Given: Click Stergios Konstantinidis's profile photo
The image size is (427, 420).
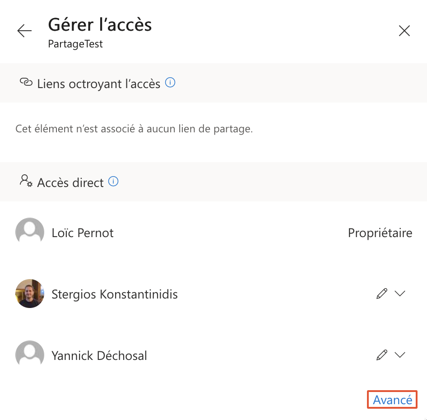Looking at the screenshot, I should 30,294.
